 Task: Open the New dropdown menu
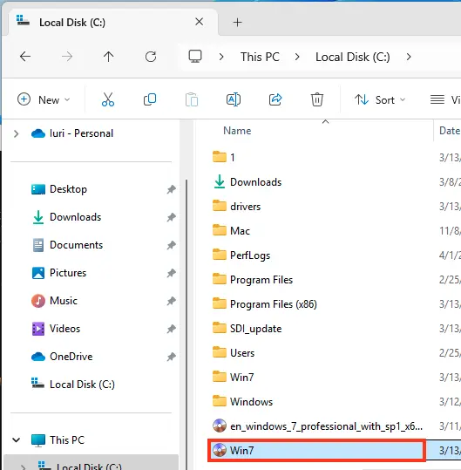44,99
